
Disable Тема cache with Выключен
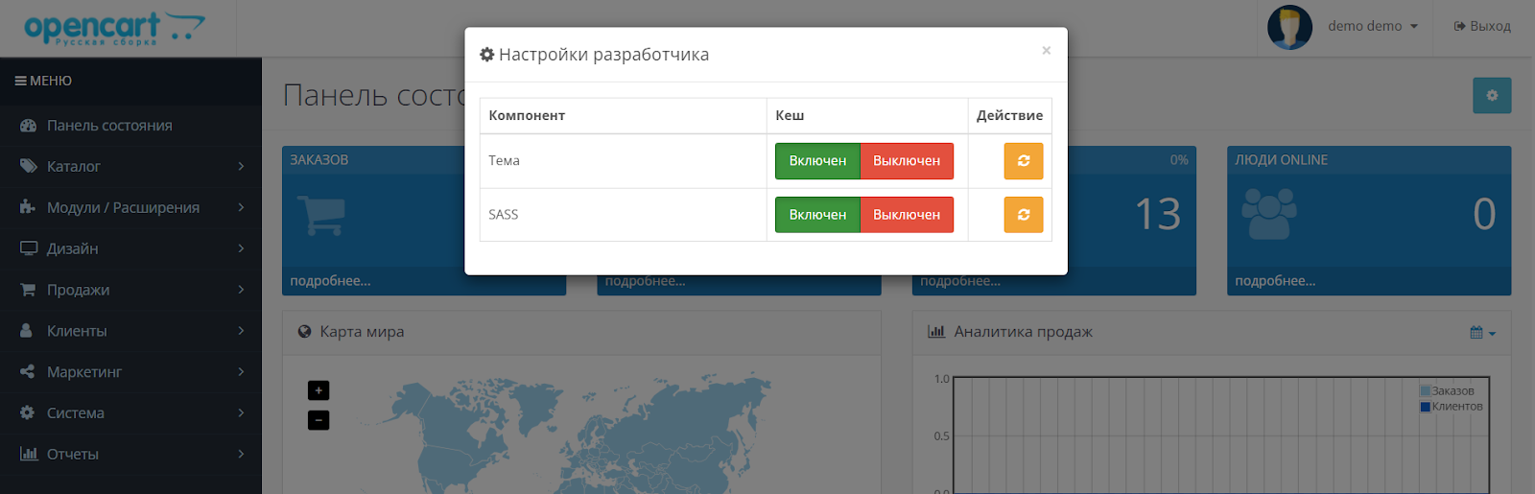[906, 161]
